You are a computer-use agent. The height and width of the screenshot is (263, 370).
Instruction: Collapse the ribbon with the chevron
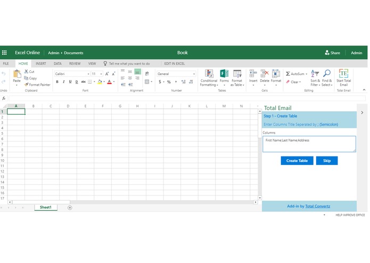click(364, 89)
